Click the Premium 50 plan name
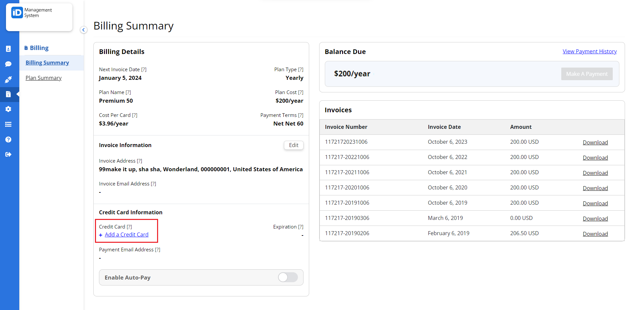The image size is (633, 310). click(116, 101)
